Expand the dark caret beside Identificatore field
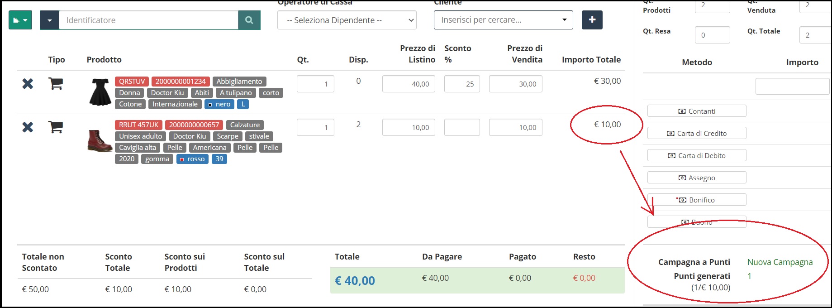832x308 pixels. click(x=49, y=20)
